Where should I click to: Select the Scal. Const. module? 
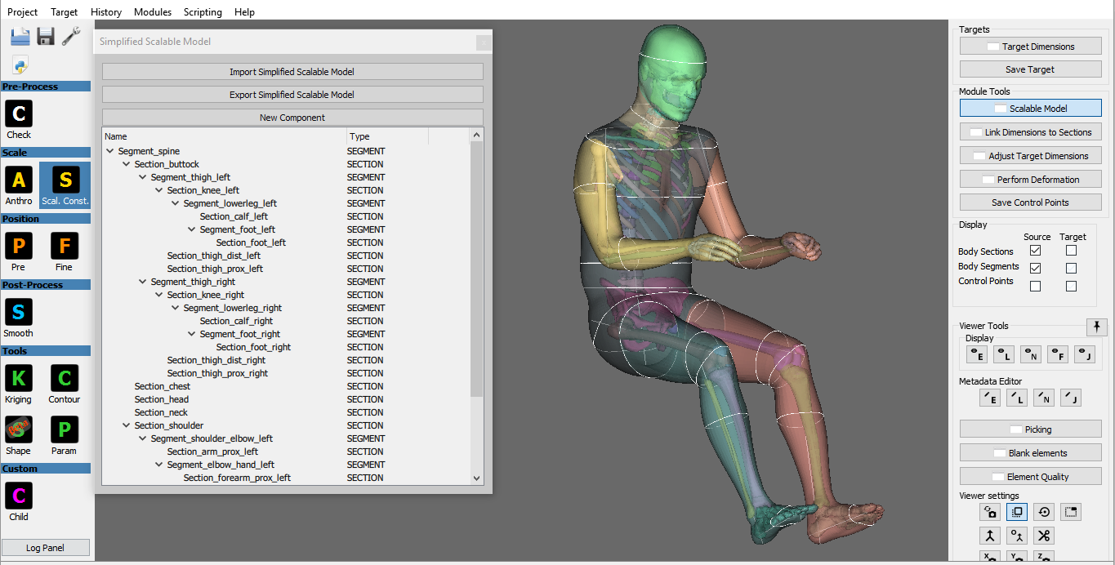coord(65,185)
